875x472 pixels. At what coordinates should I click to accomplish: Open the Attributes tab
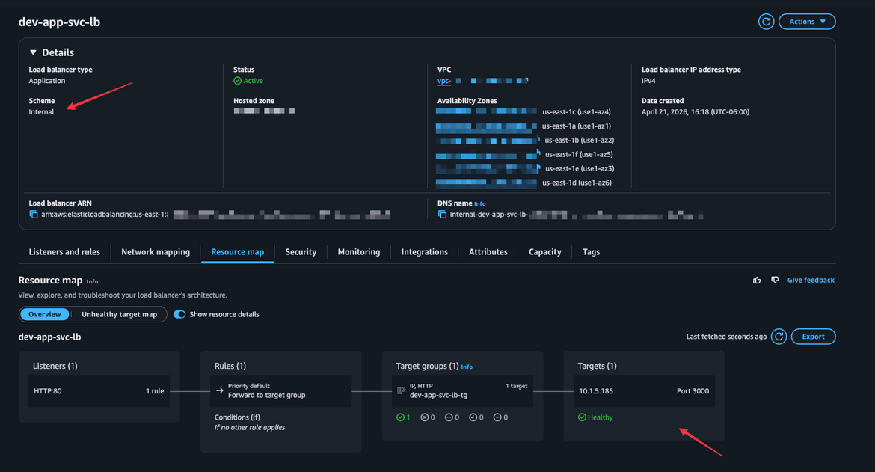click(x=488, y=252)
